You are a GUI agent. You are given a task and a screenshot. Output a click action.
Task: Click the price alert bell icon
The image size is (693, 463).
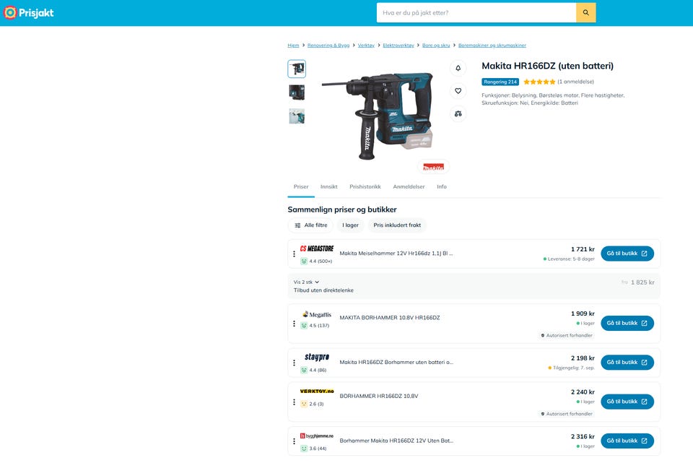tap(458, 68)
